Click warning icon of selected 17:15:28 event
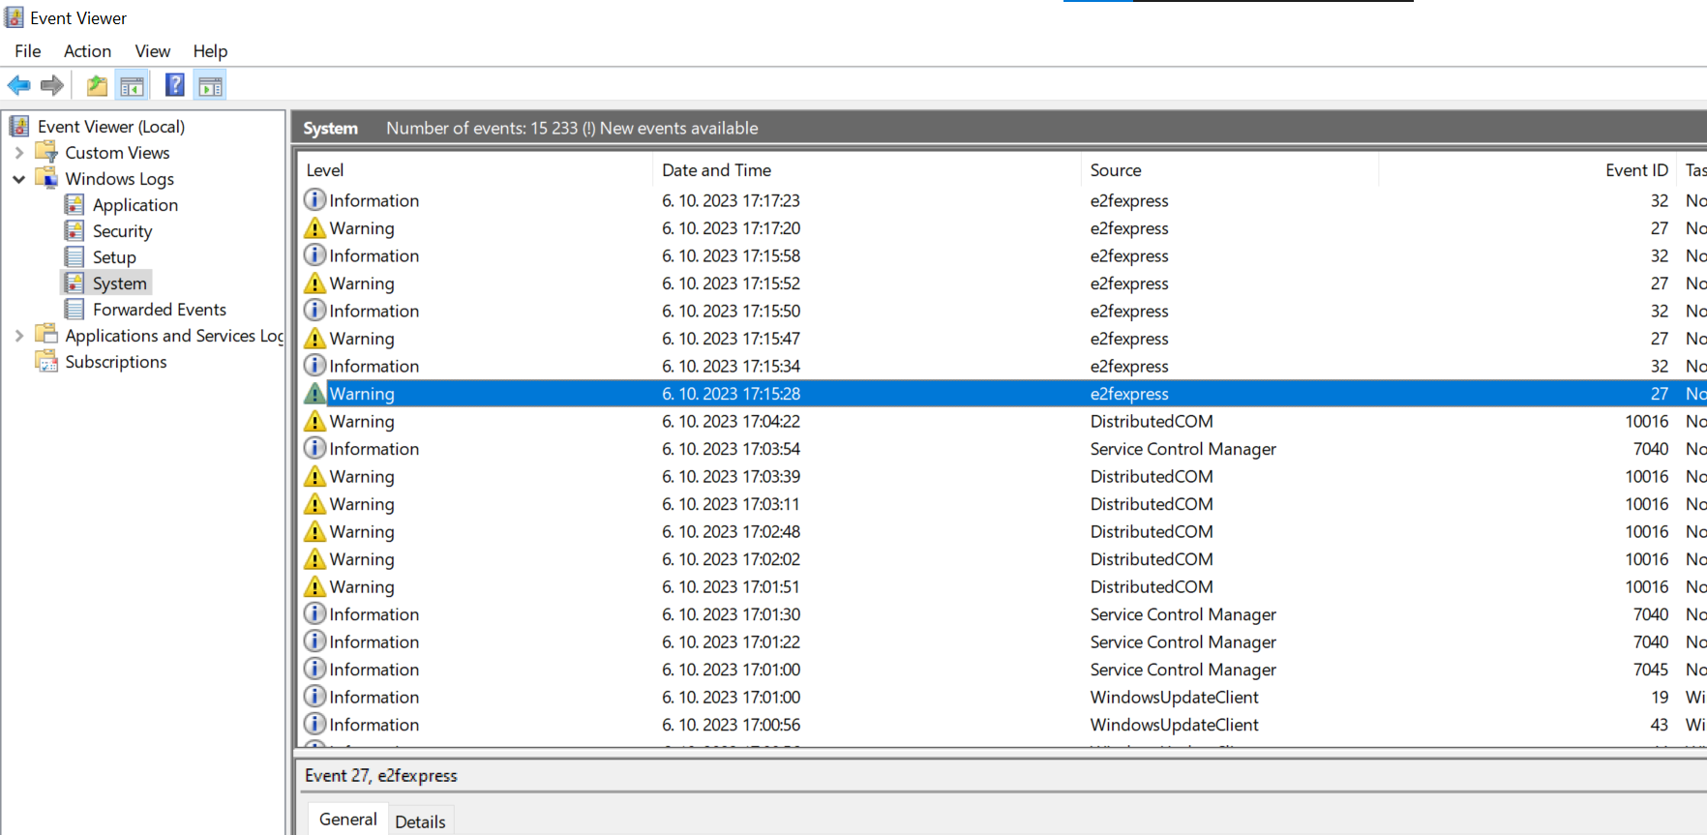 pos(314,393)
